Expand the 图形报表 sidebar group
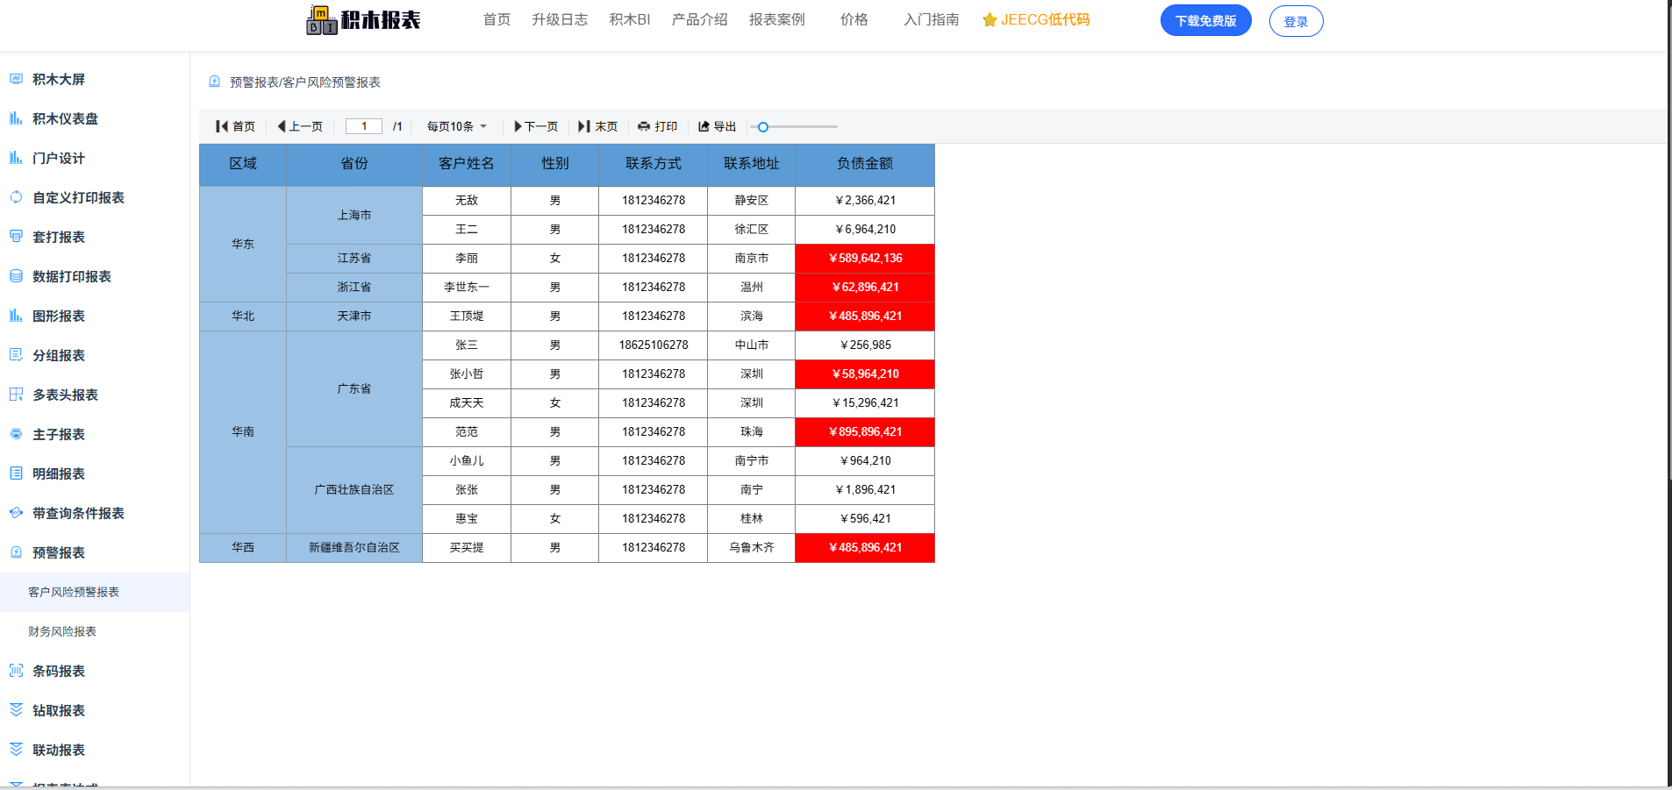1672x790 pixels. (x=59, y=316)
